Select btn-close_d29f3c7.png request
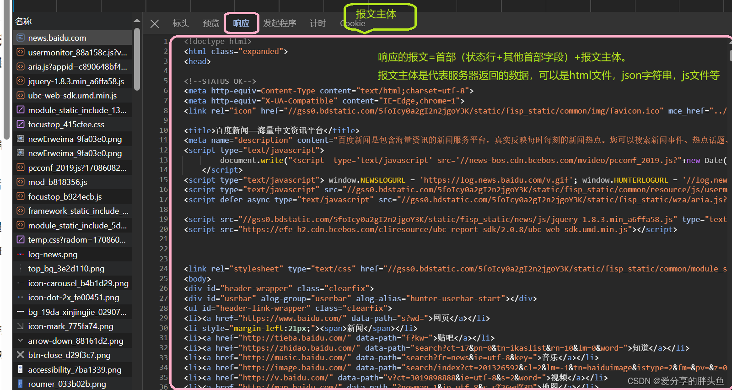 coord(73,355)
